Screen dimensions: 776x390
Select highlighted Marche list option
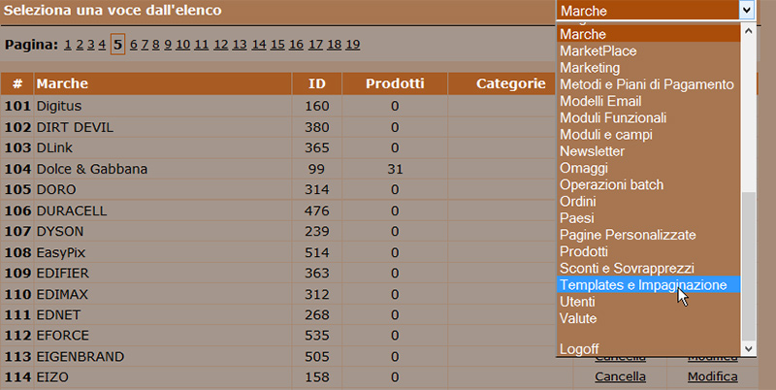[x=649, y=34]
